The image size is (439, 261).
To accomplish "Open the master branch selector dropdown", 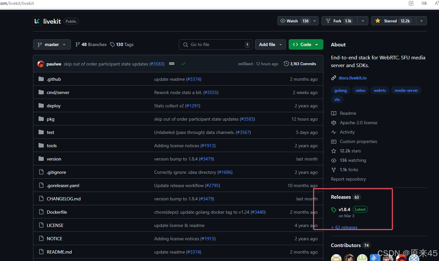I will pos(52,44).
